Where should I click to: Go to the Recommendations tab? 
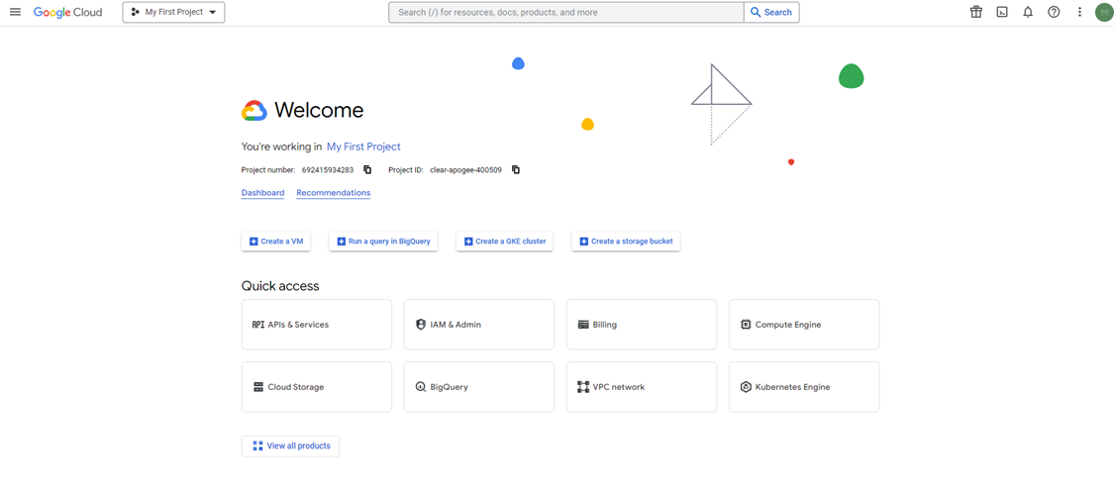333,193
